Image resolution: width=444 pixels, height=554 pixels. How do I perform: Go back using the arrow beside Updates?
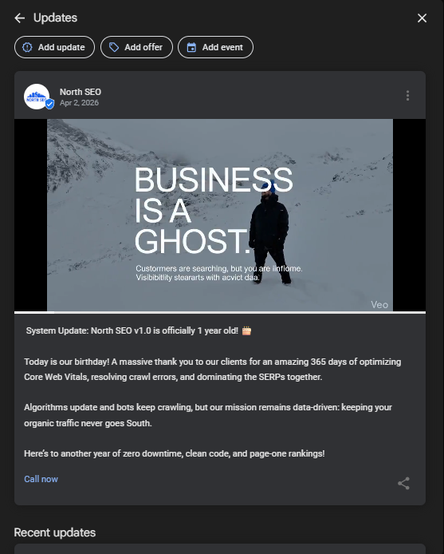click(20, 18)
